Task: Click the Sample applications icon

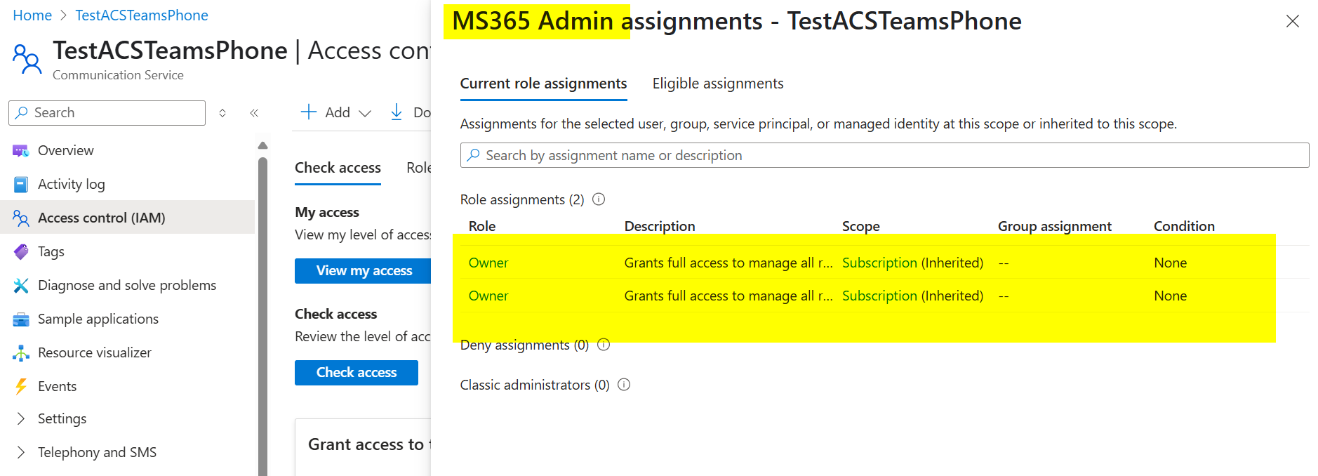Action: [21, 319]
